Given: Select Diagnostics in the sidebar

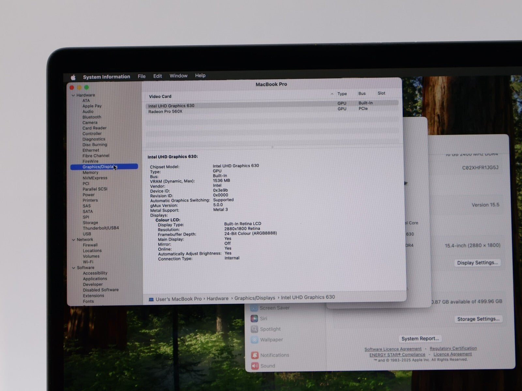Looking at the screenshot, I should point(94,139).
